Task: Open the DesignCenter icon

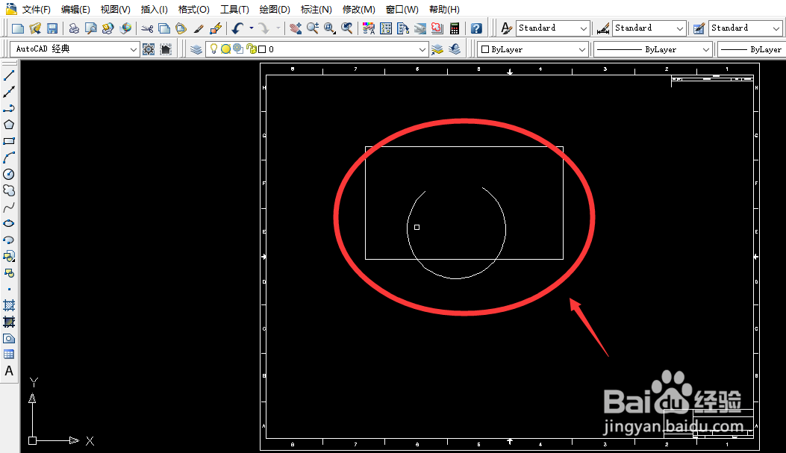Action: 386,28
